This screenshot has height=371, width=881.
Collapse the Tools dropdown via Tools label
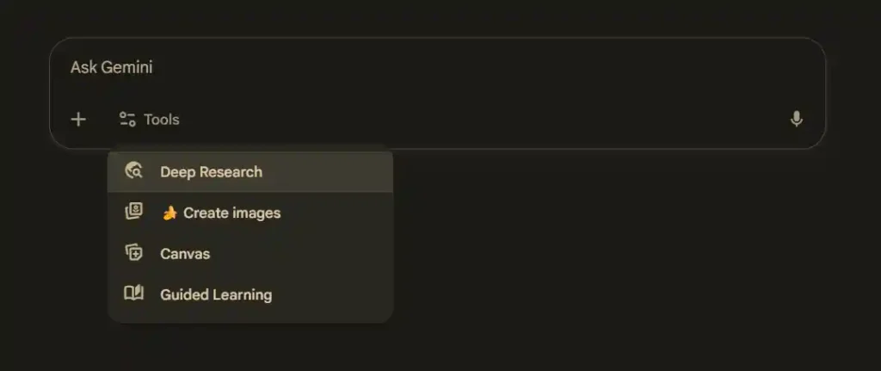(162, 120)
